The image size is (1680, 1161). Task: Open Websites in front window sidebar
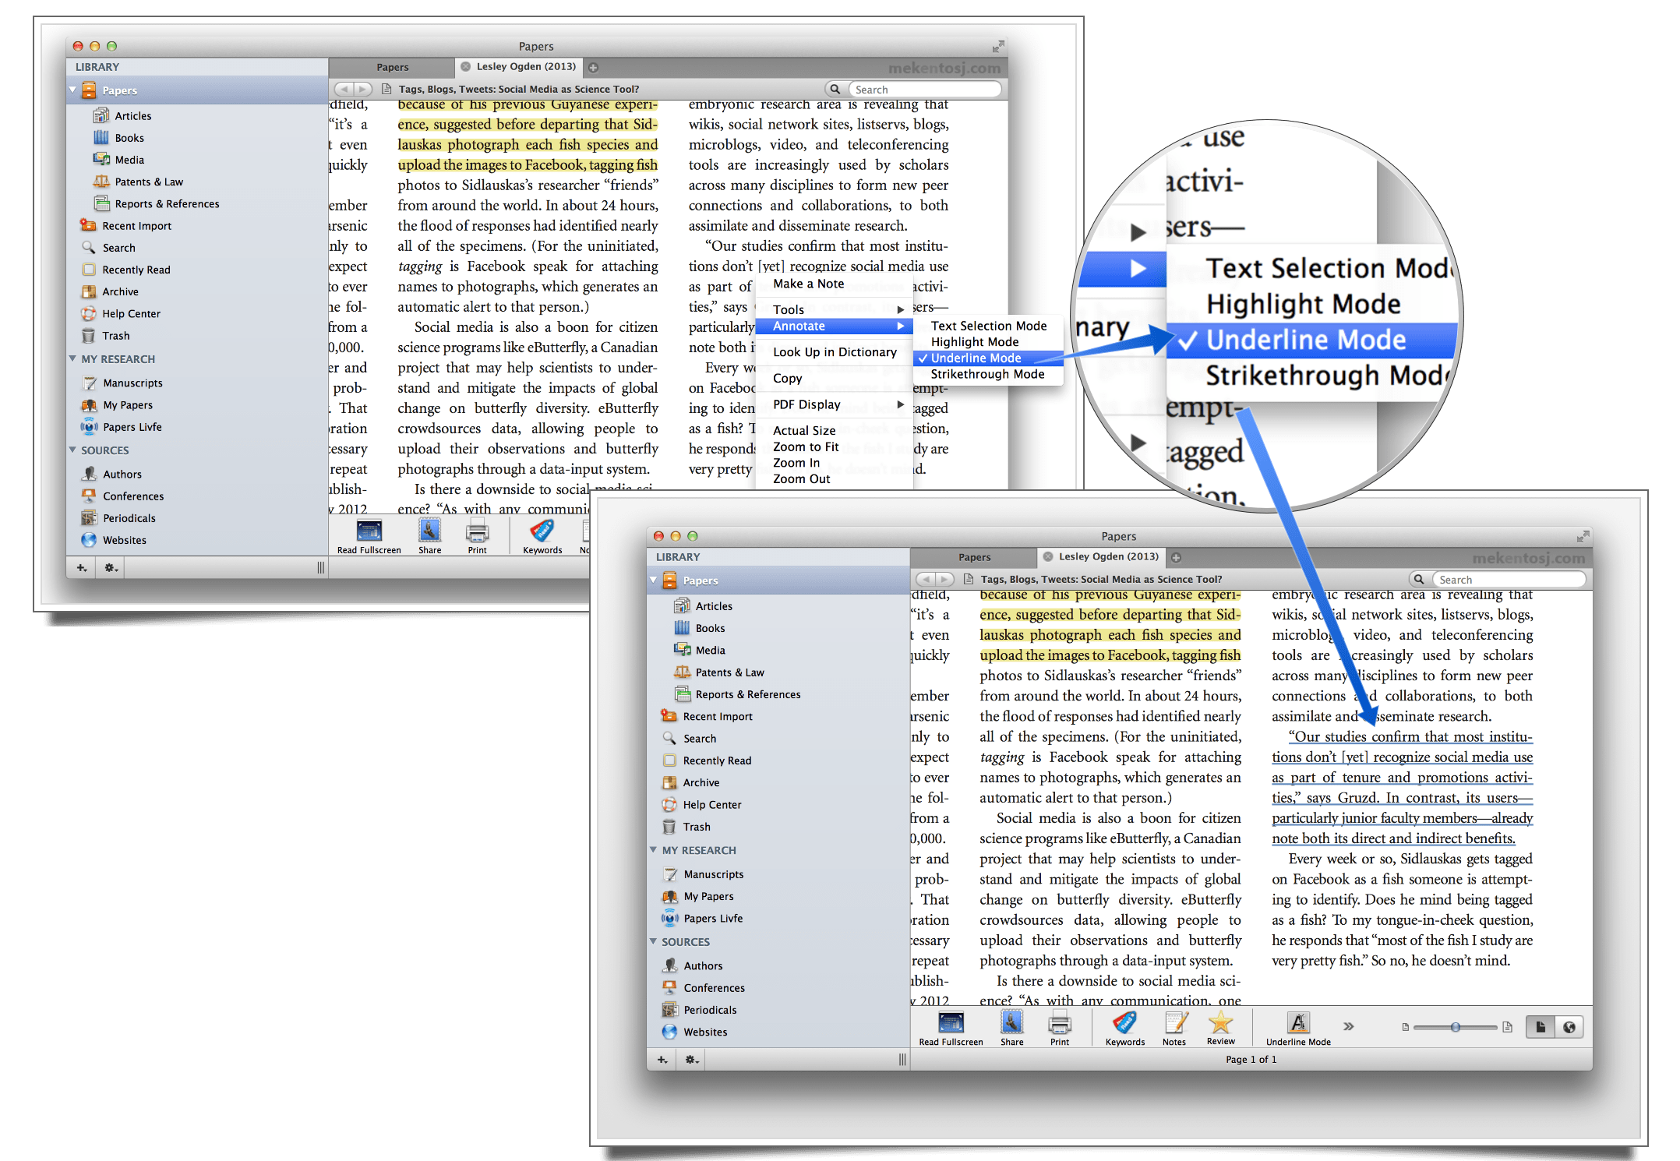(x=705, y=1031)
